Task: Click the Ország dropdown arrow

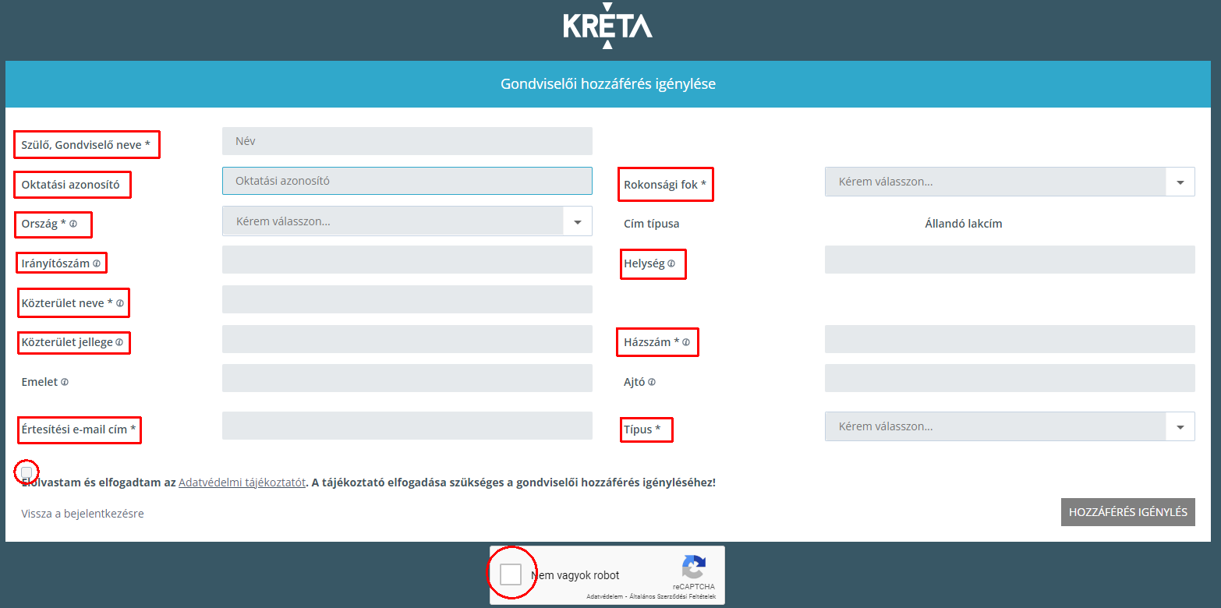Action: pos(578,222)
